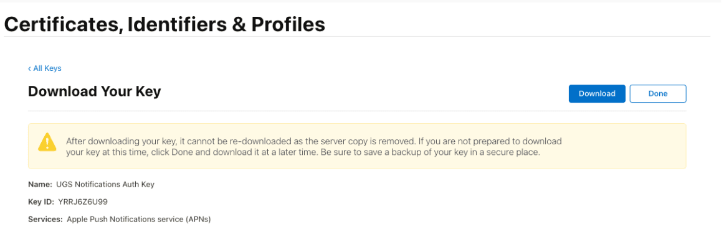Click the back chevron beside All Keys
Screen dimensions: 724x242
pos(29,68)
